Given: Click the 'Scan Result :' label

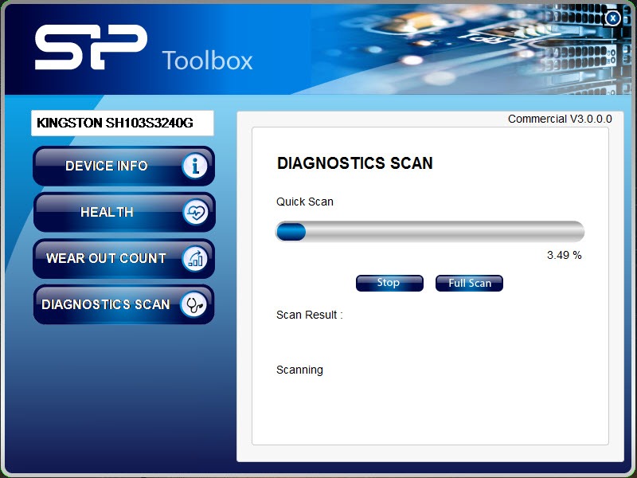Looking at the screenshot, I should 310,315.
